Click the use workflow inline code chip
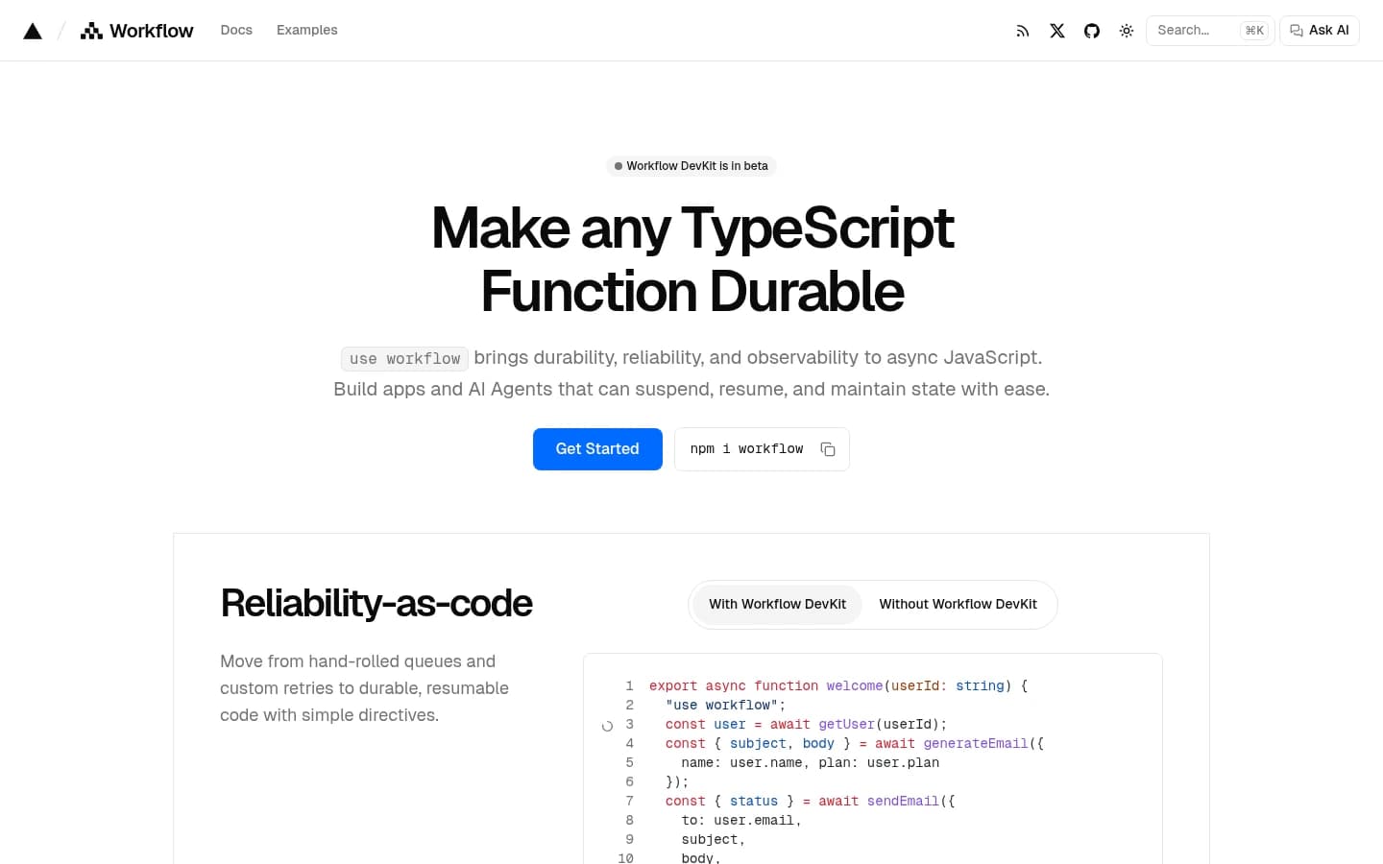 403,358
